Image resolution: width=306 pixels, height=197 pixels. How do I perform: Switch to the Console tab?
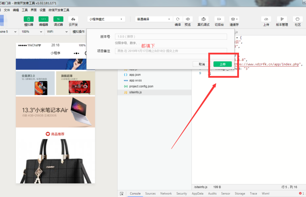click(135, 194)
